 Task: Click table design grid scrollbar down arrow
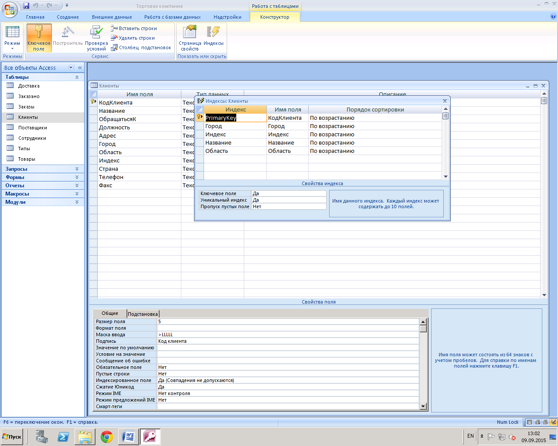(544, 295)
